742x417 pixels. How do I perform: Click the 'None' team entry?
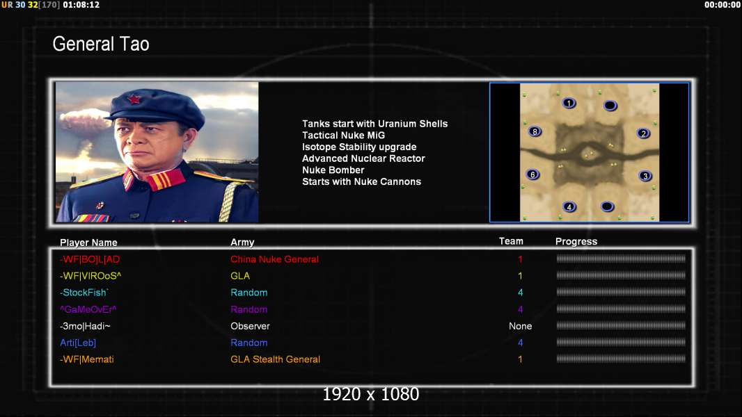coord(520,326)
